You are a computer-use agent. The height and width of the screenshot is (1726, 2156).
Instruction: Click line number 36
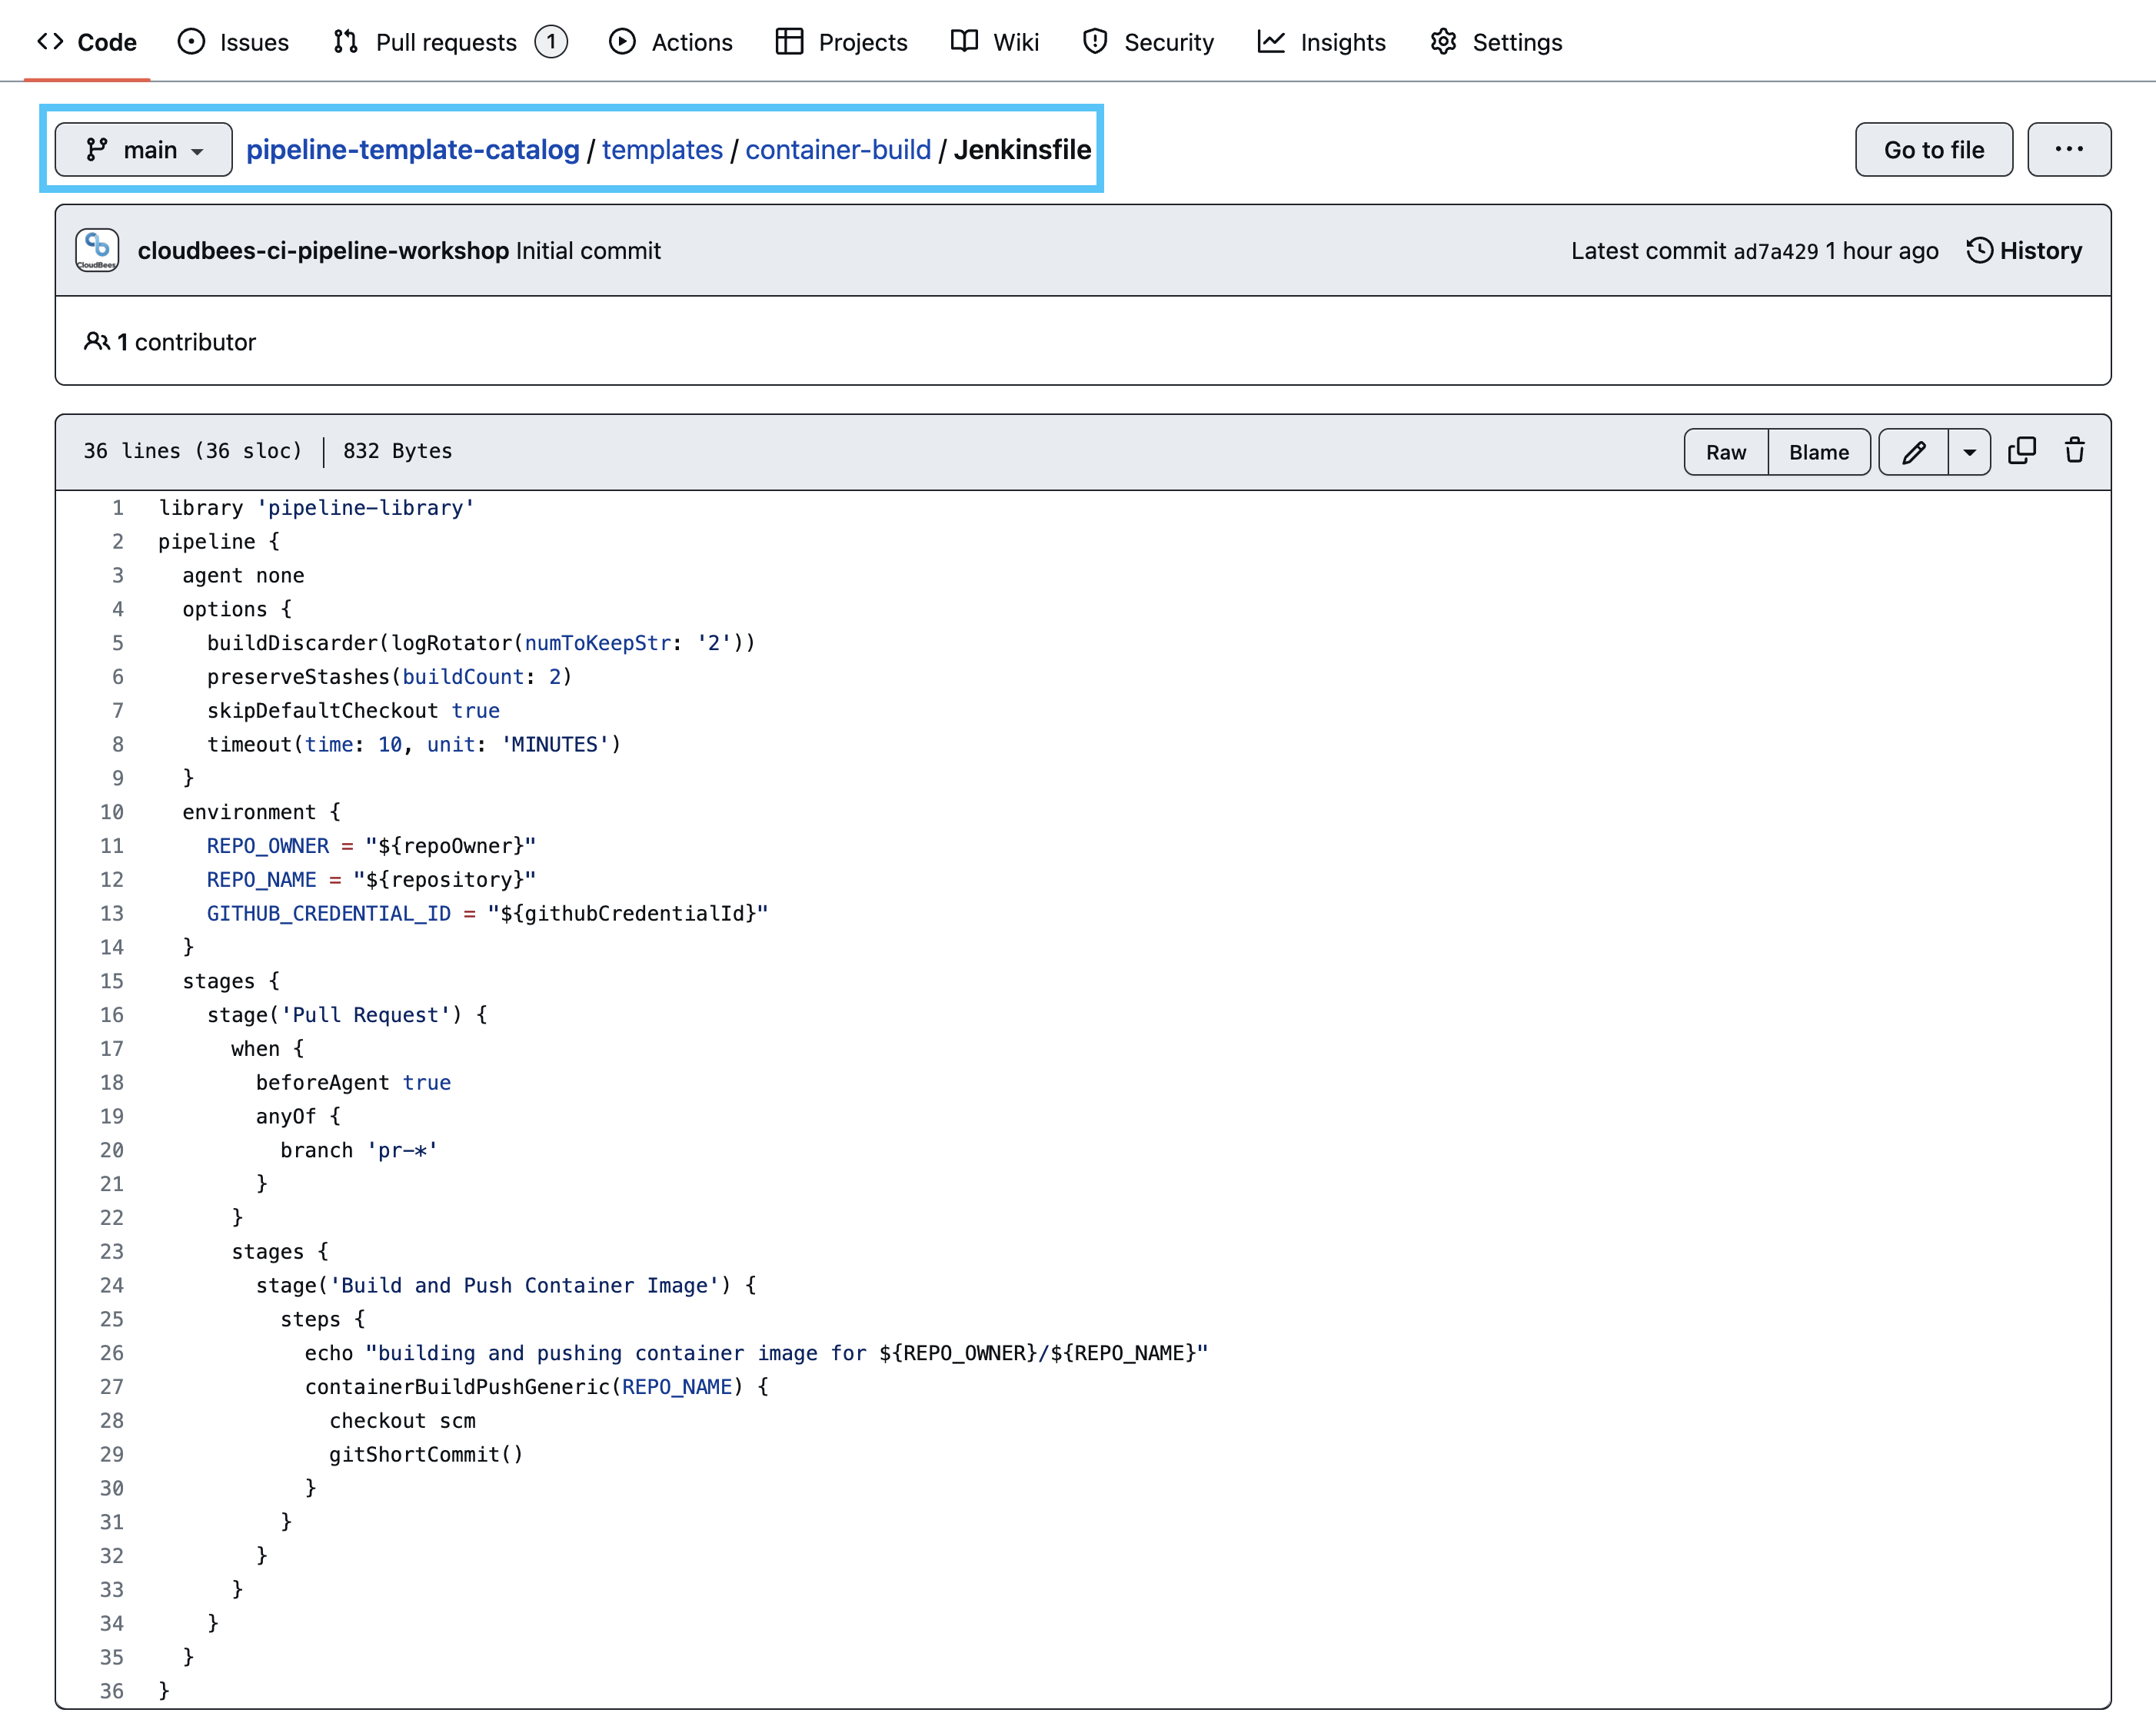tap(111, 1691)
